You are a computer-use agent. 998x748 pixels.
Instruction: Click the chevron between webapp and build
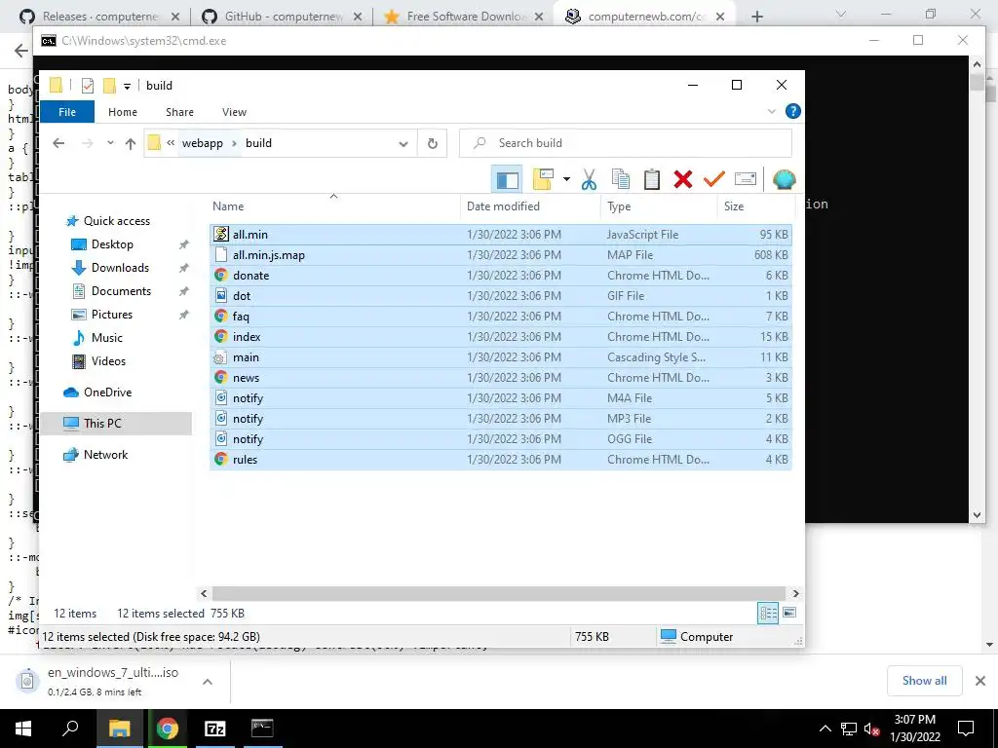tap(234, 143)
